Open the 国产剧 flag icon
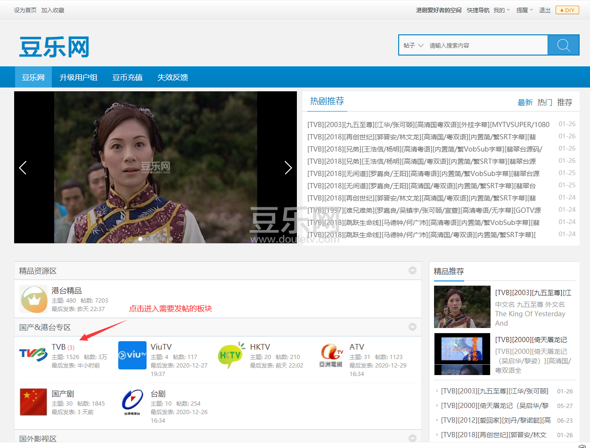This screenshot has width=590, height=448. 33,402
